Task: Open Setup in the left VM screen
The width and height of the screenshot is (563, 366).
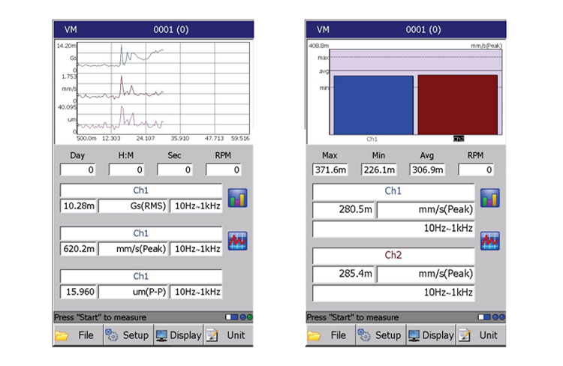Action: pos(128,335)
